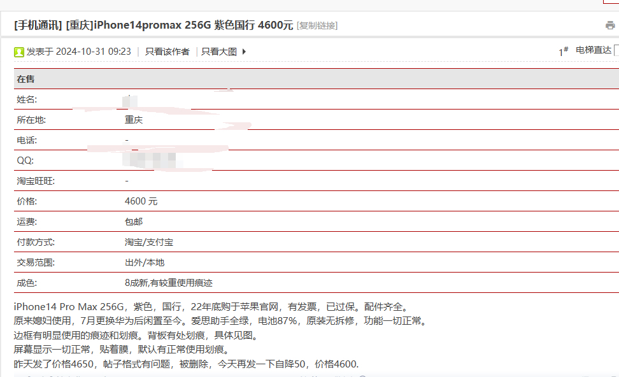This screenshot has height=377, width=619.
Task: Click the green author icon before 发表于
Action: click(19, 52)
